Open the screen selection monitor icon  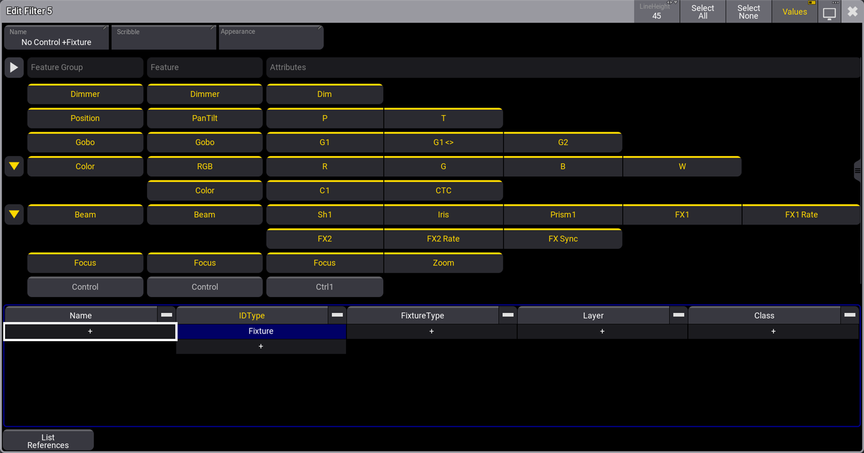829,12
